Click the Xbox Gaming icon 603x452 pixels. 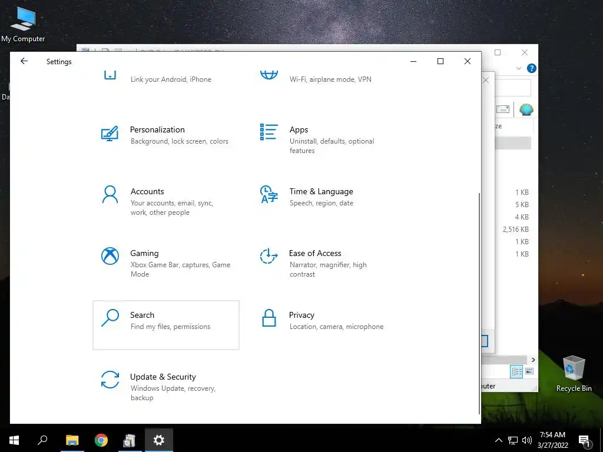[x=110, y=256]
